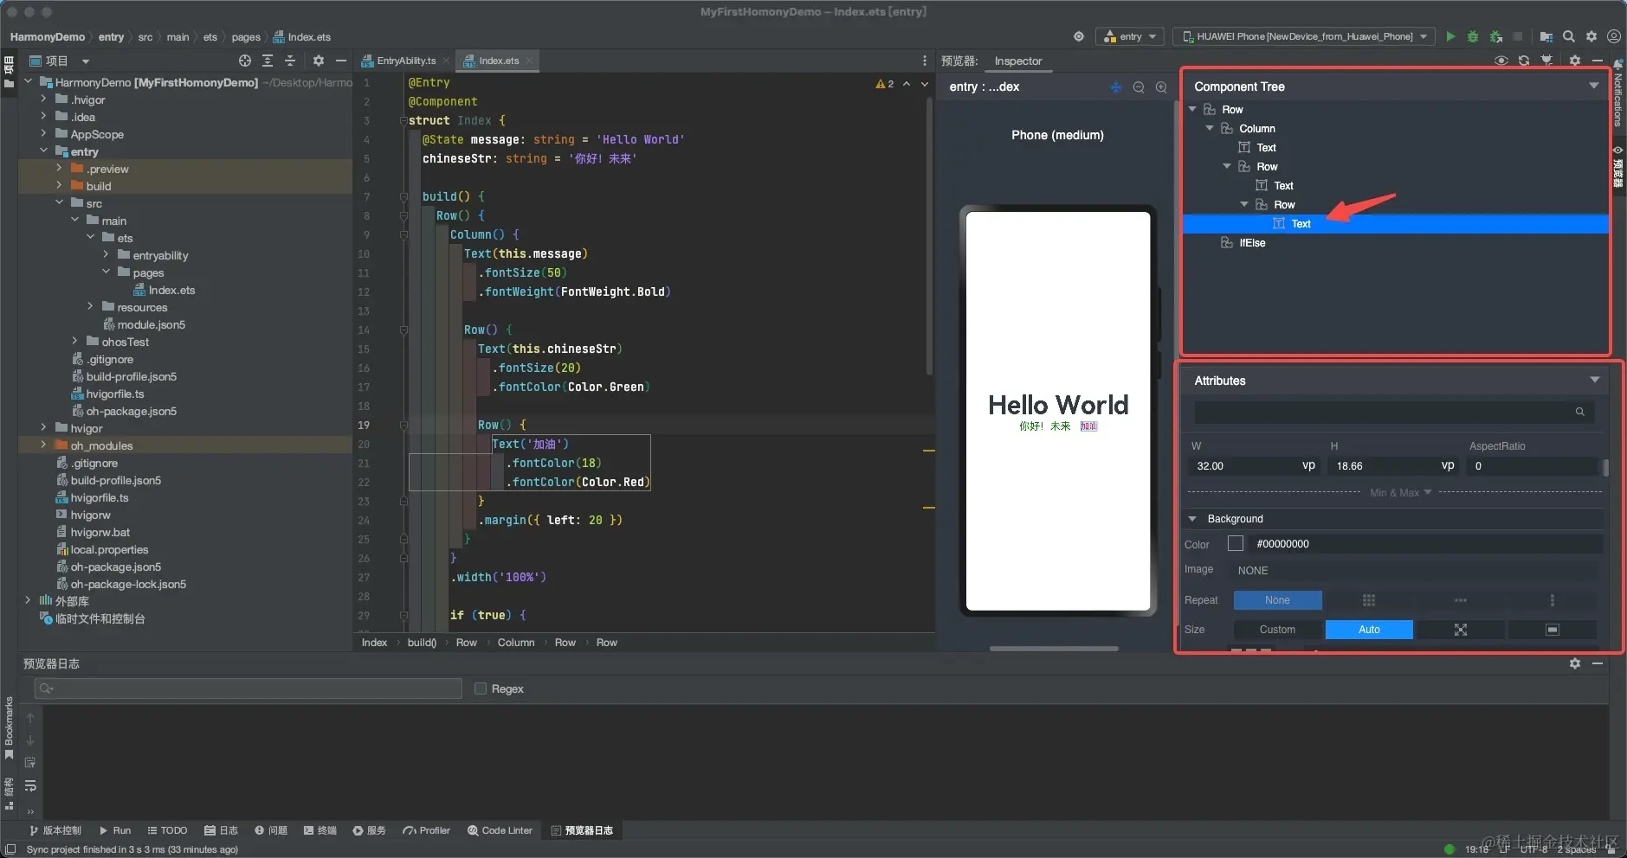The height and width of the screenshot is (858, 1627).
Task: Choose the cover size icon in Size row
Action: [x=1461, y=630]
